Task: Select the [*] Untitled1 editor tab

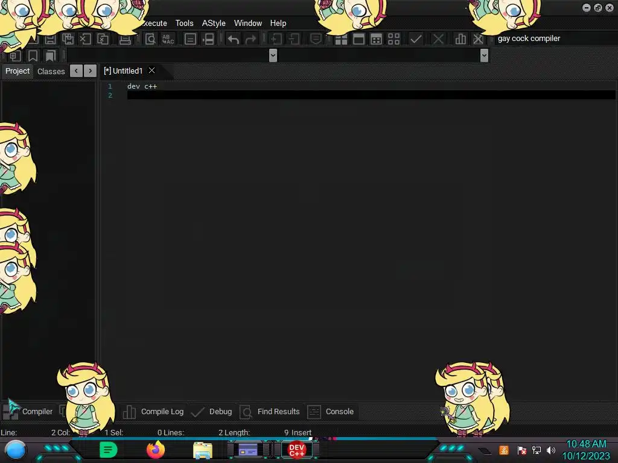Action: (x=123, y=71)
